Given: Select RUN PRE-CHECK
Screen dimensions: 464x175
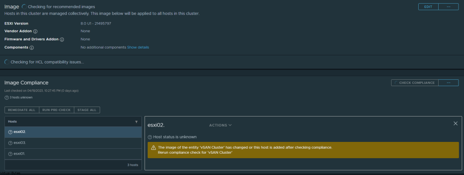Looking at the screenshot, I should click(x=57, y=110).
